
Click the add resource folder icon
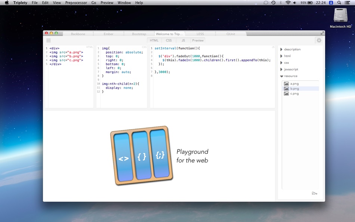click(x=315, y=193)
